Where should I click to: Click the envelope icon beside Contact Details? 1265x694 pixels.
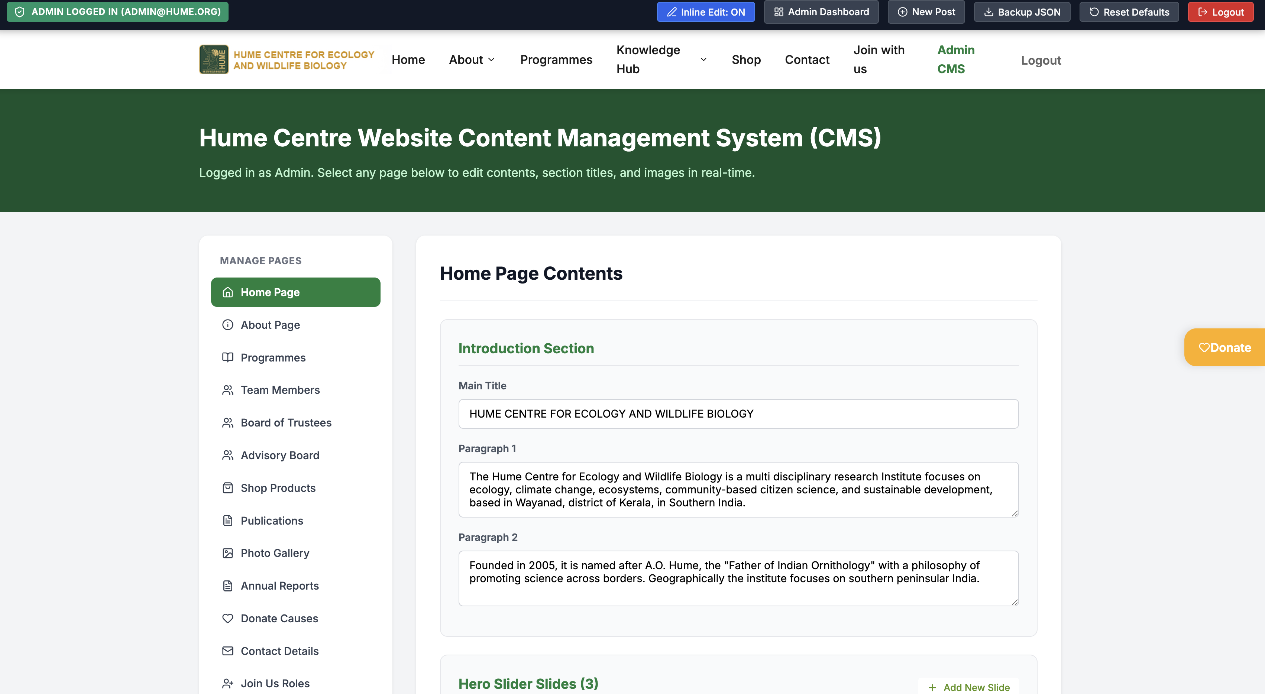click(227, 651)
